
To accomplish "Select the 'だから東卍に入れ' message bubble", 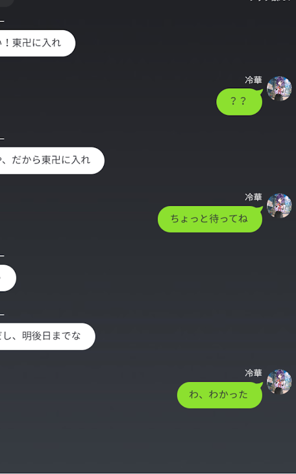I will pyautogui.click(x=52, y=160).
